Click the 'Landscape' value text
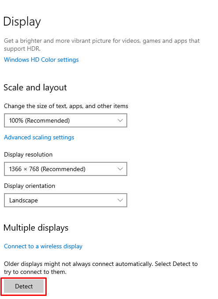The image size is (218, 299). [x=24, y=200]
